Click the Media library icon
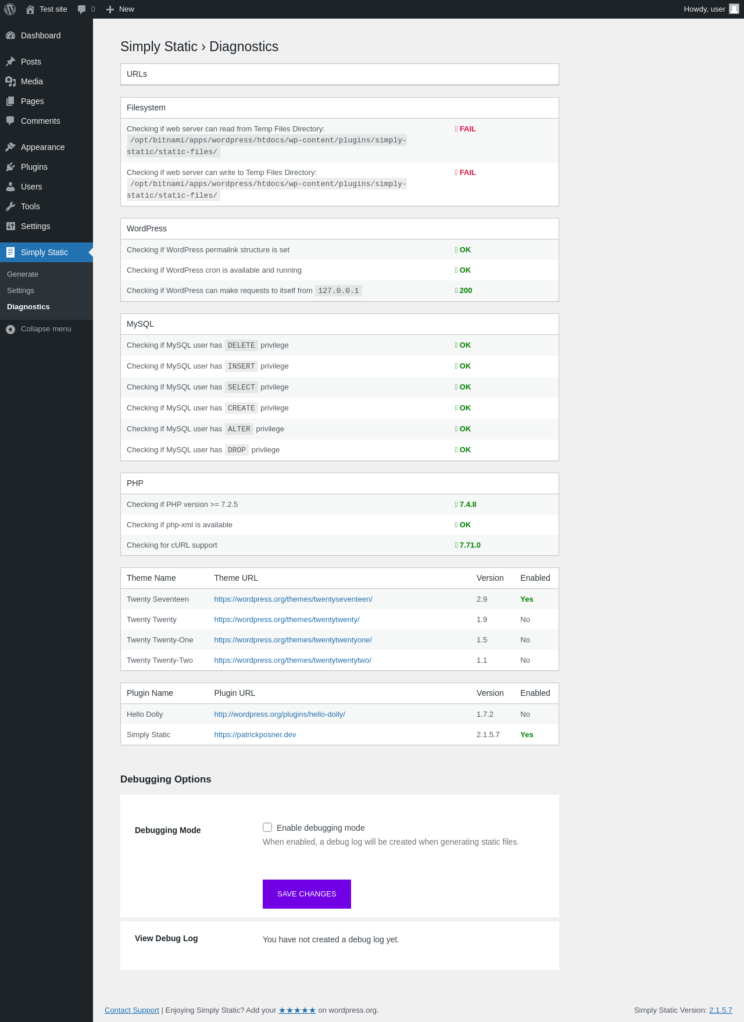 [10, 81]
